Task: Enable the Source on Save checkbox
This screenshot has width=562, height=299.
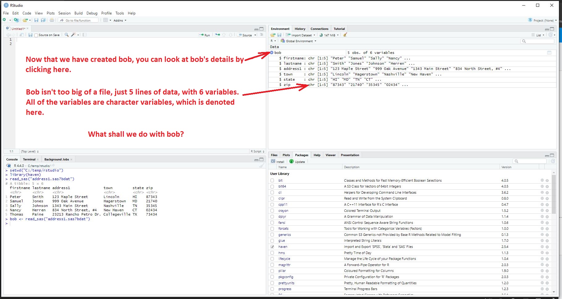Action: 36,35
